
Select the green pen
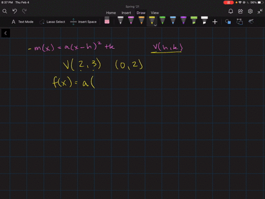162,20
